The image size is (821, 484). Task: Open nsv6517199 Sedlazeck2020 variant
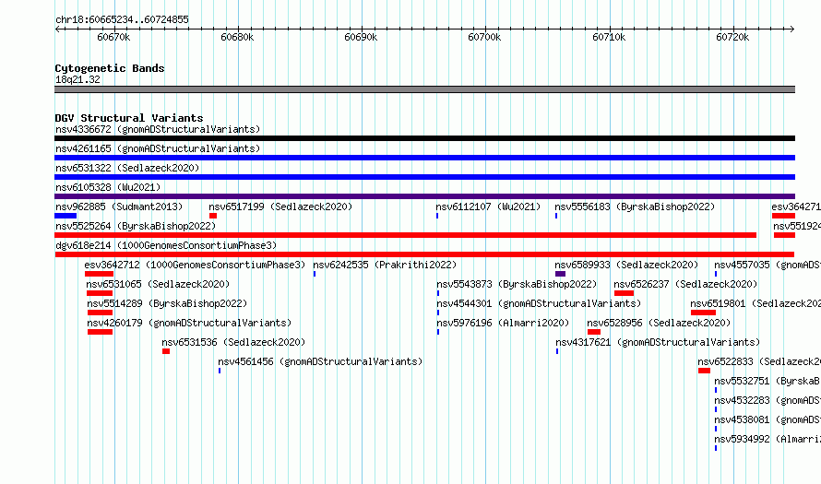pyautogui.click(x=280, y=207)
